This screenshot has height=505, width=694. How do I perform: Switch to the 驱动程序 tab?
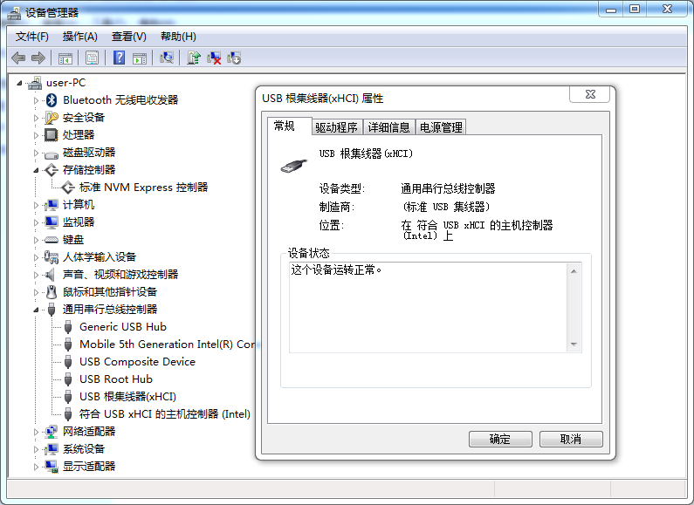coord(336,127)
